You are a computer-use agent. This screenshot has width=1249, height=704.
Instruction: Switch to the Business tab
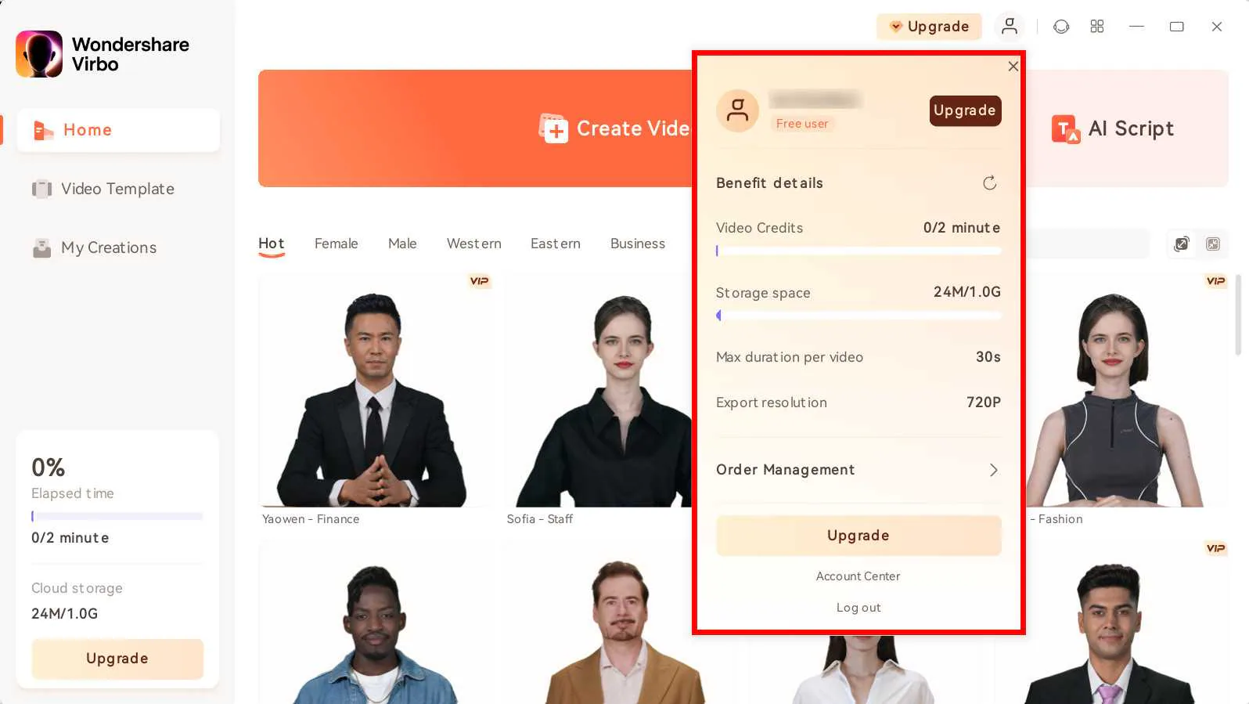638,244
